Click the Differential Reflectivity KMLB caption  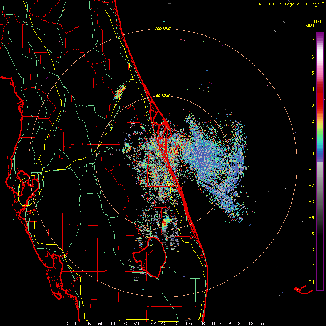tap(164, 323)
